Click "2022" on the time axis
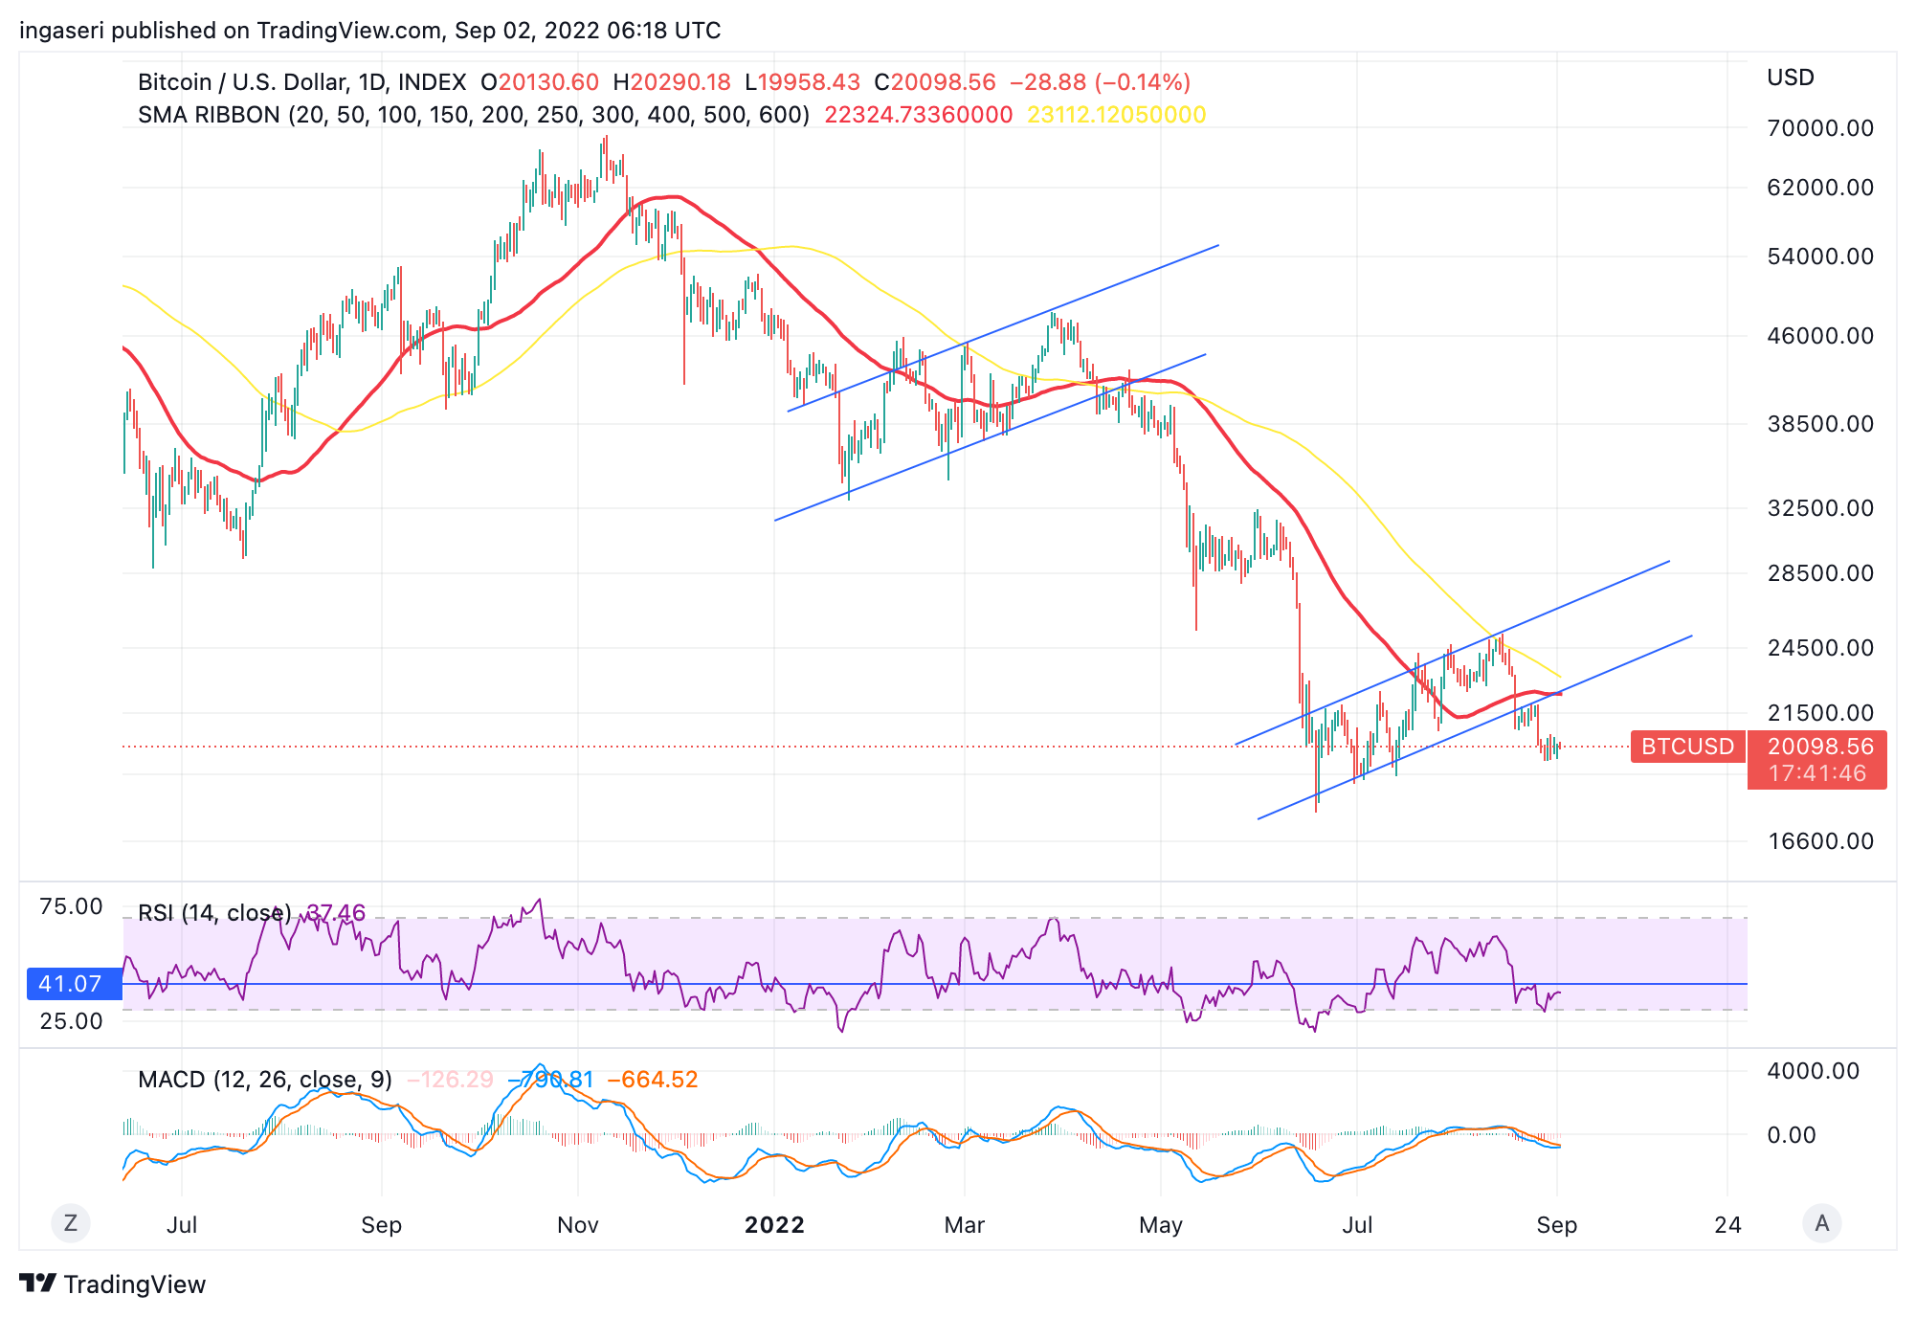 click(775, 1225)
